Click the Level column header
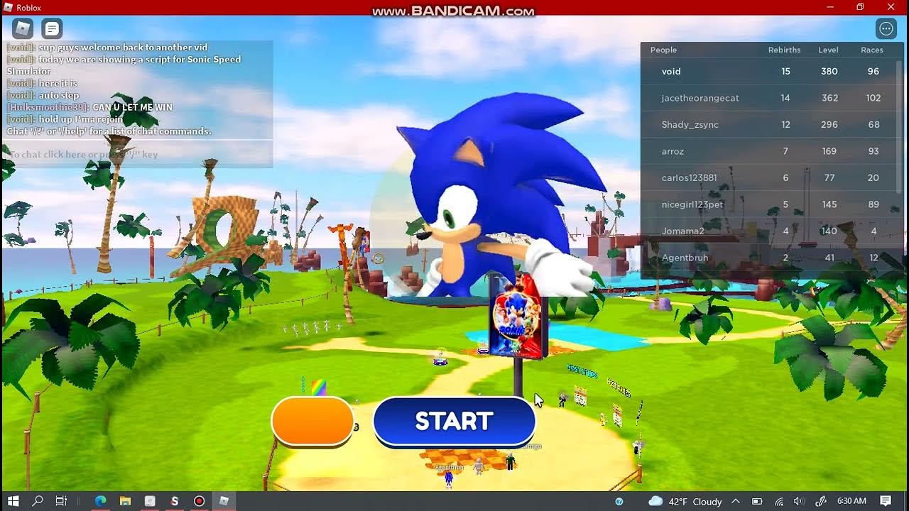Image resolution: width=909 pixels, height=511 pixels. tap(828, 50)
